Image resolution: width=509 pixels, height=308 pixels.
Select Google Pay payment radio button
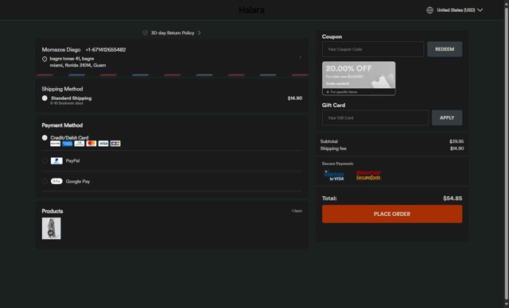pyautogui.click(x=45, y=181)
